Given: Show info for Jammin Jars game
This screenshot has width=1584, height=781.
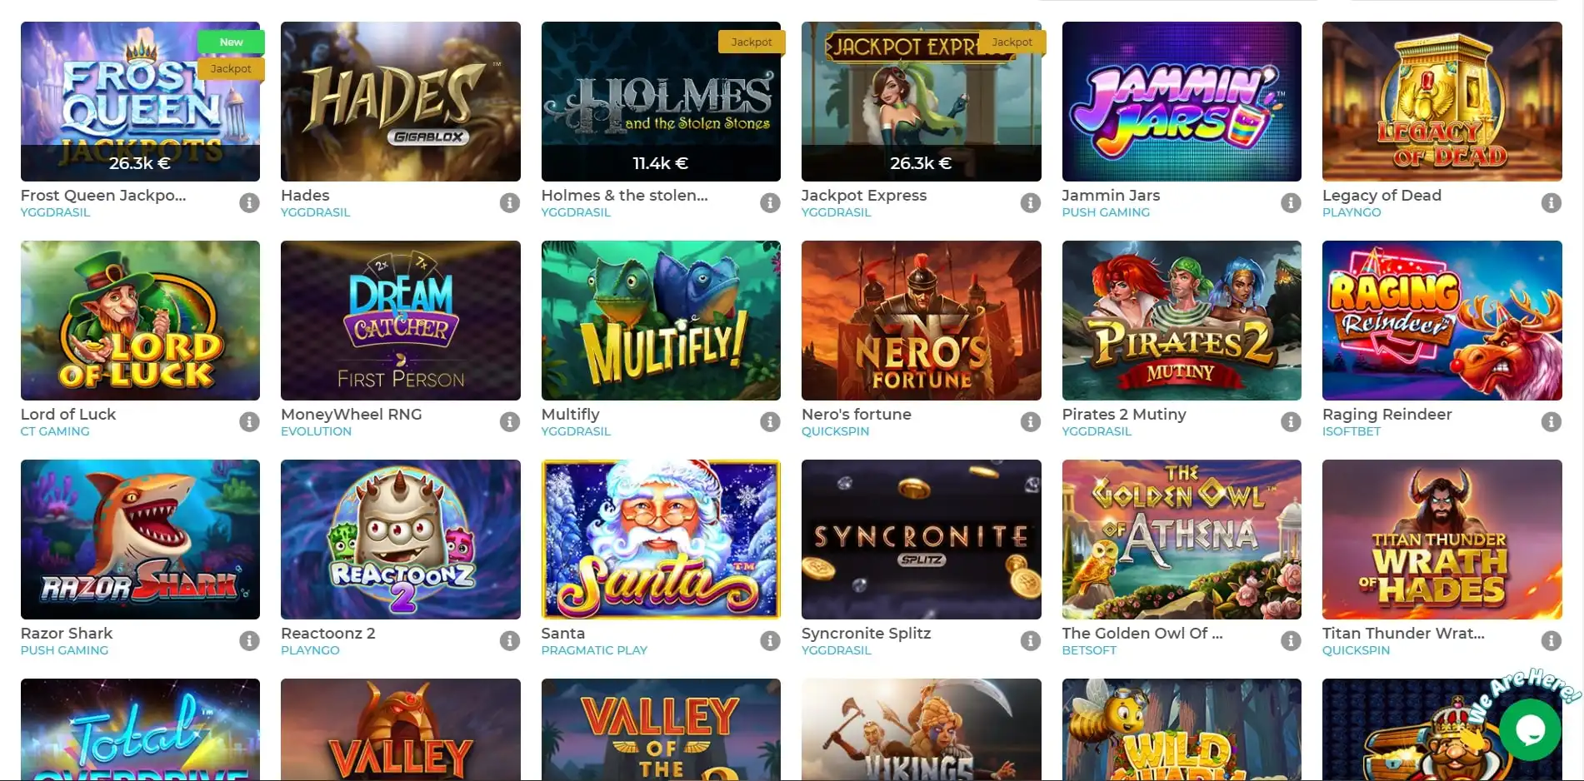Looking at the screenshot, I should click(x=1291, y=202).
